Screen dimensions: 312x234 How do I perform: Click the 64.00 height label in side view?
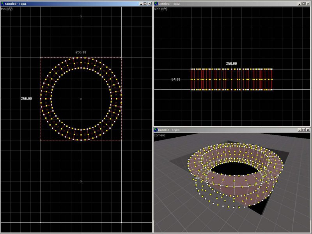click(x=176, y=80)
